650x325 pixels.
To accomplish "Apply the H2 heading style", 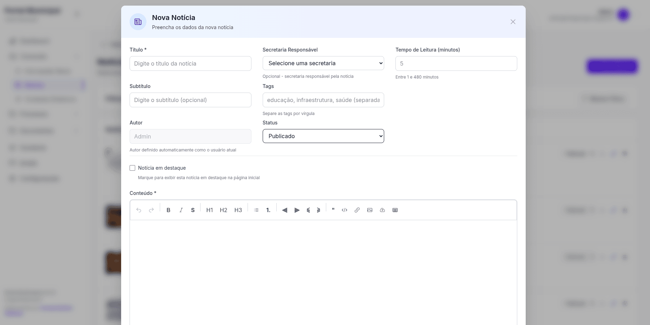I will 224,210.
